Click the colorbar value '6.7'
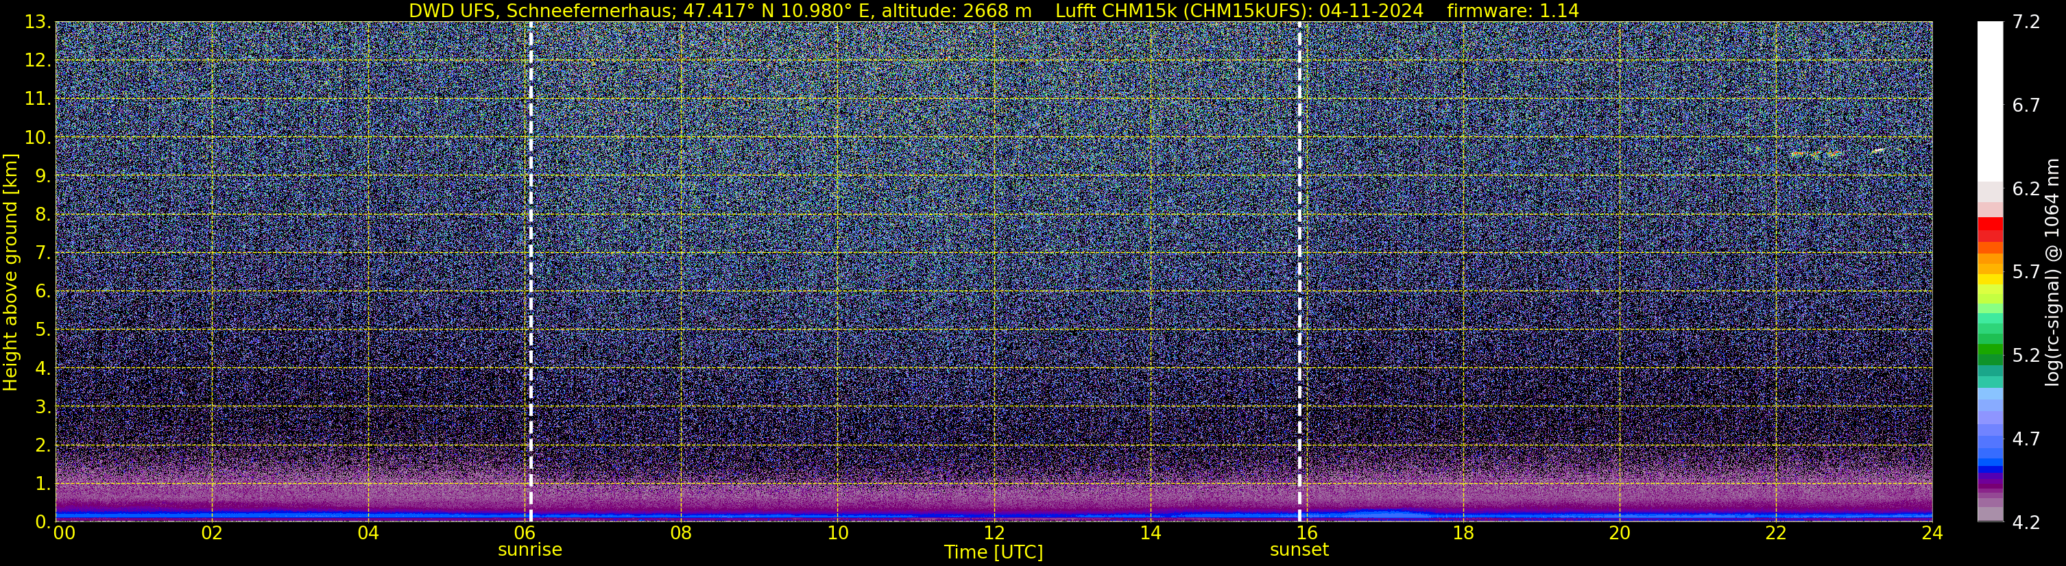Image resolution: width=2066 pixels, height=566 pixels. click(x=2026, y=106)
